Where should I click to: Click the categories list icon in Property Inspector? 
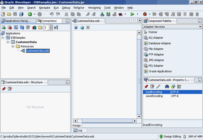tap(179, 86)
